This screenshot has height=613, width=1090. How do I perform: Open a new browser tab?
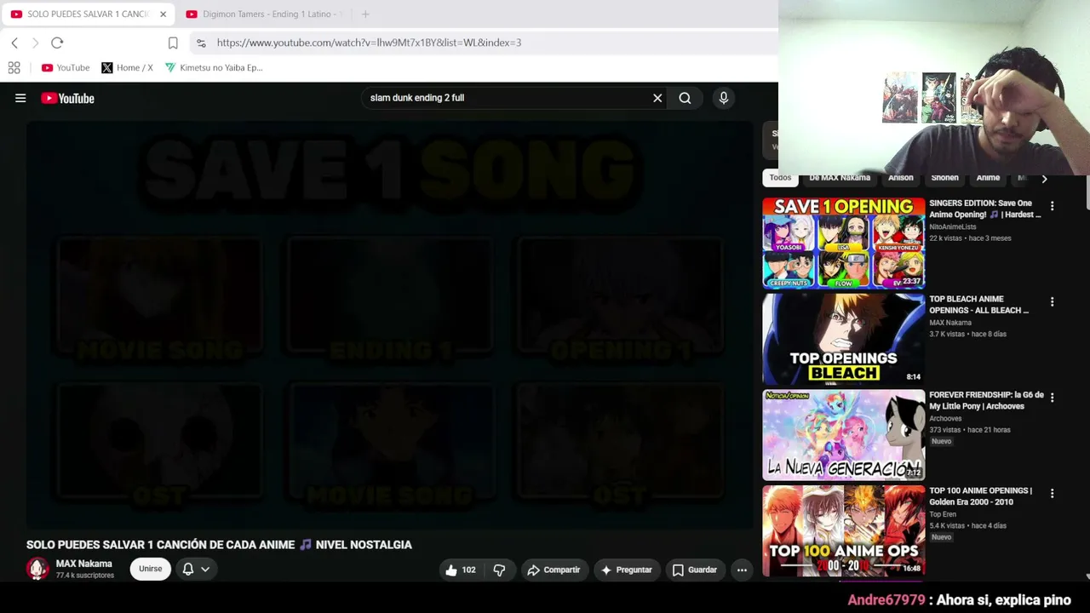coord(365,14)
